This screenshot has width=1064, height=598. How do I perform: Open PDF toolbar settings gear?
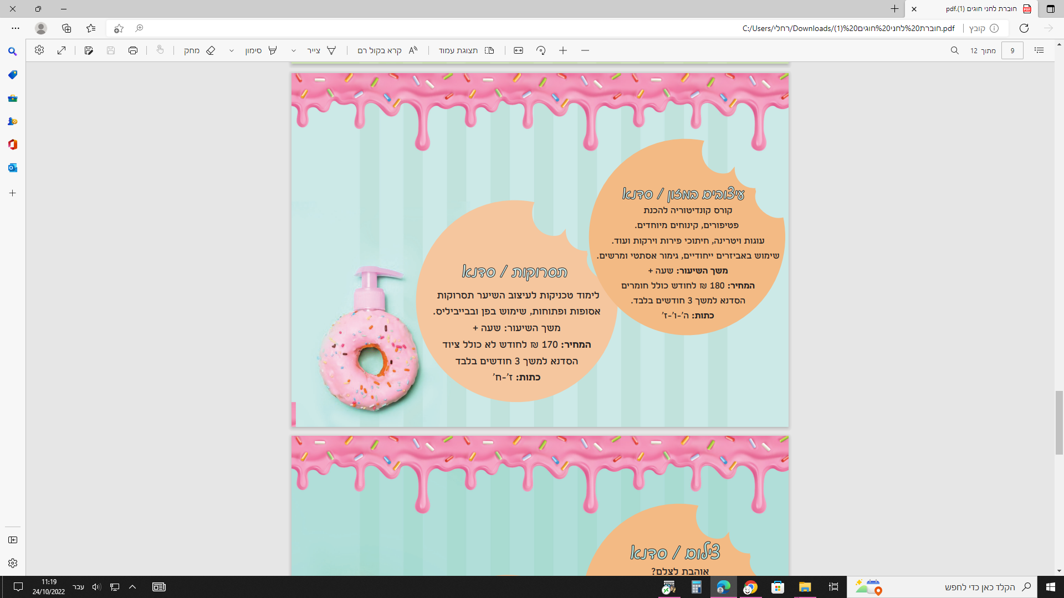click(39, 50)
